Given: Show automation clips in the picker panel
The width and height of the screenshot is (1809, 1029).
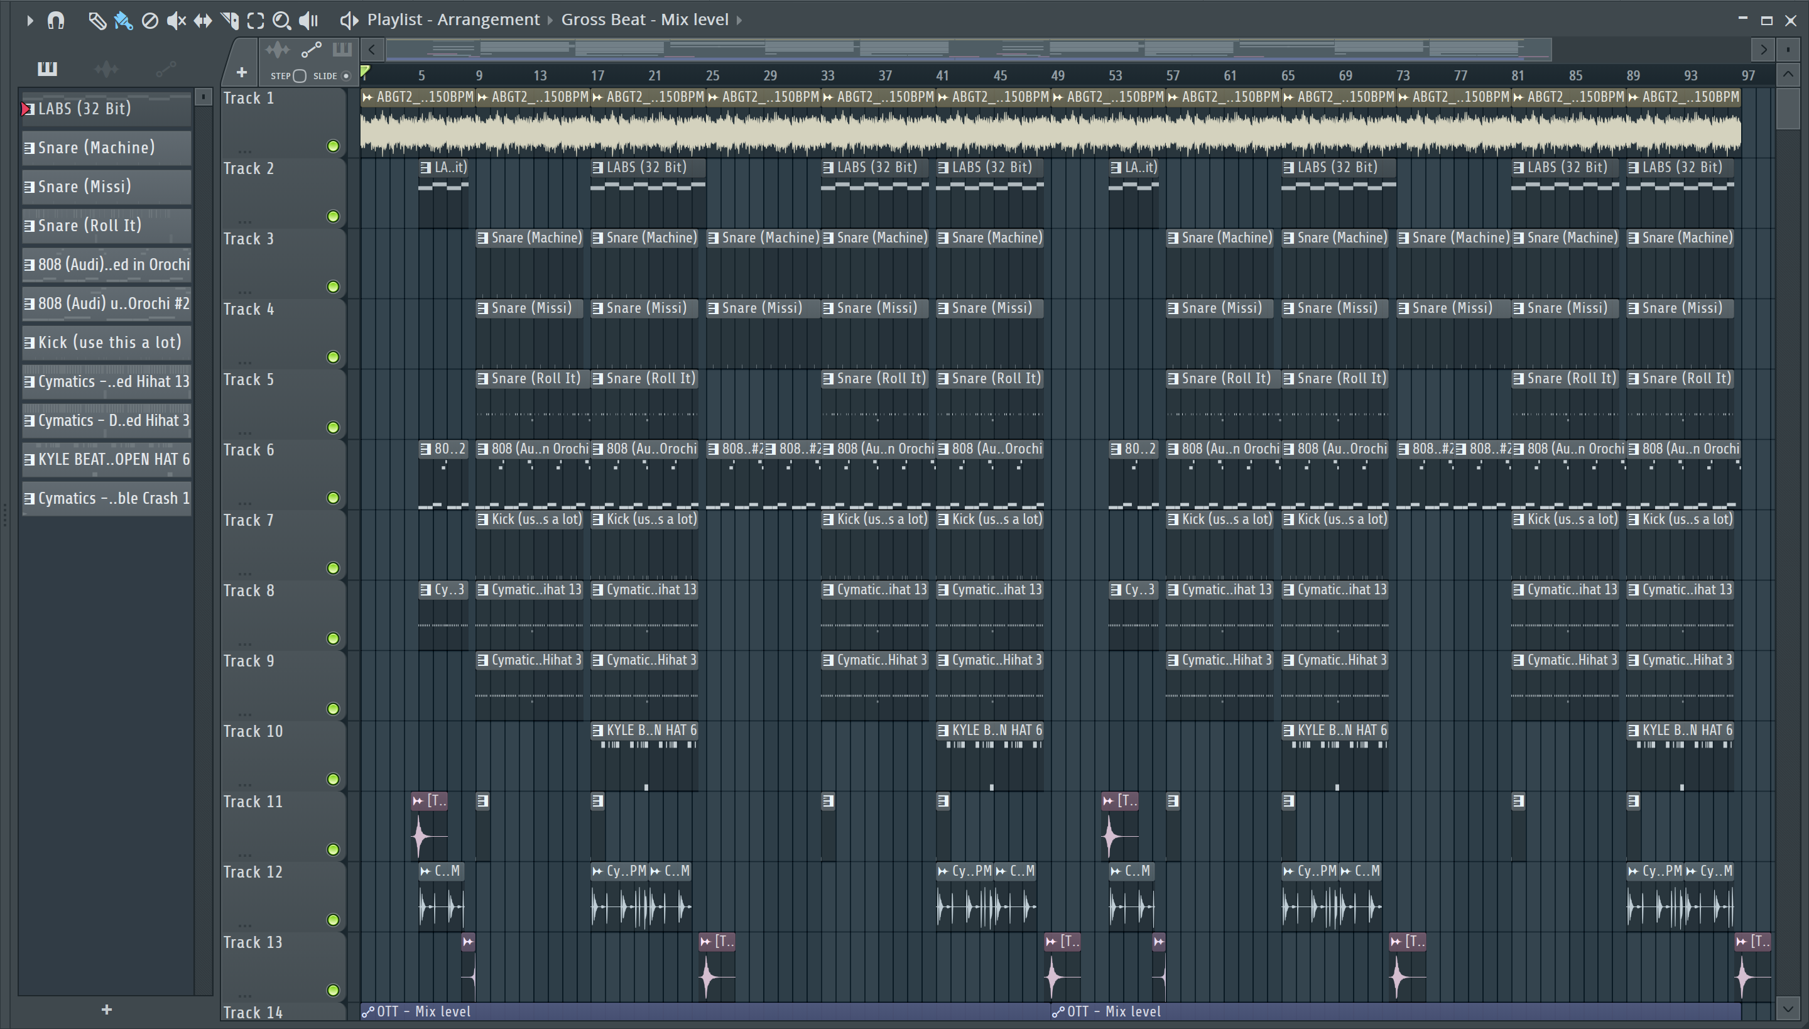Looking at the screenshot, I should [x=166, y=68].
